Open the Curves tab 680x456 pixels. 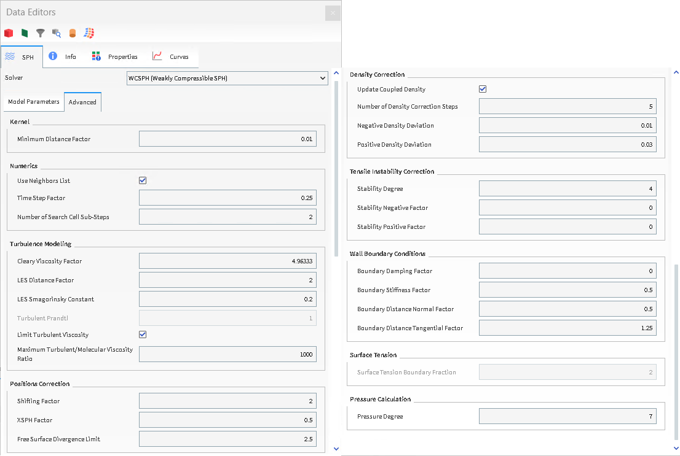point(171,56)
